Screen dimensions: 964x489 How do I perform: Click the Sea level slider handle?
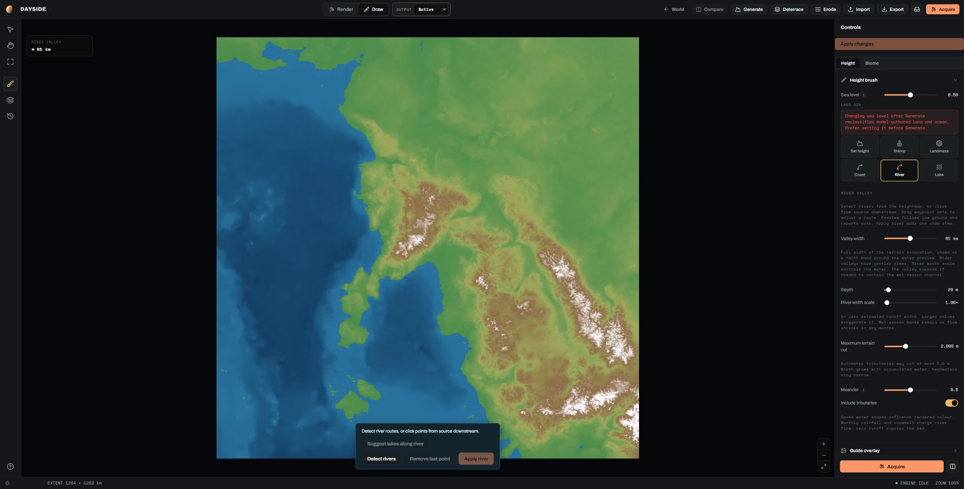(x=910, y=95)
